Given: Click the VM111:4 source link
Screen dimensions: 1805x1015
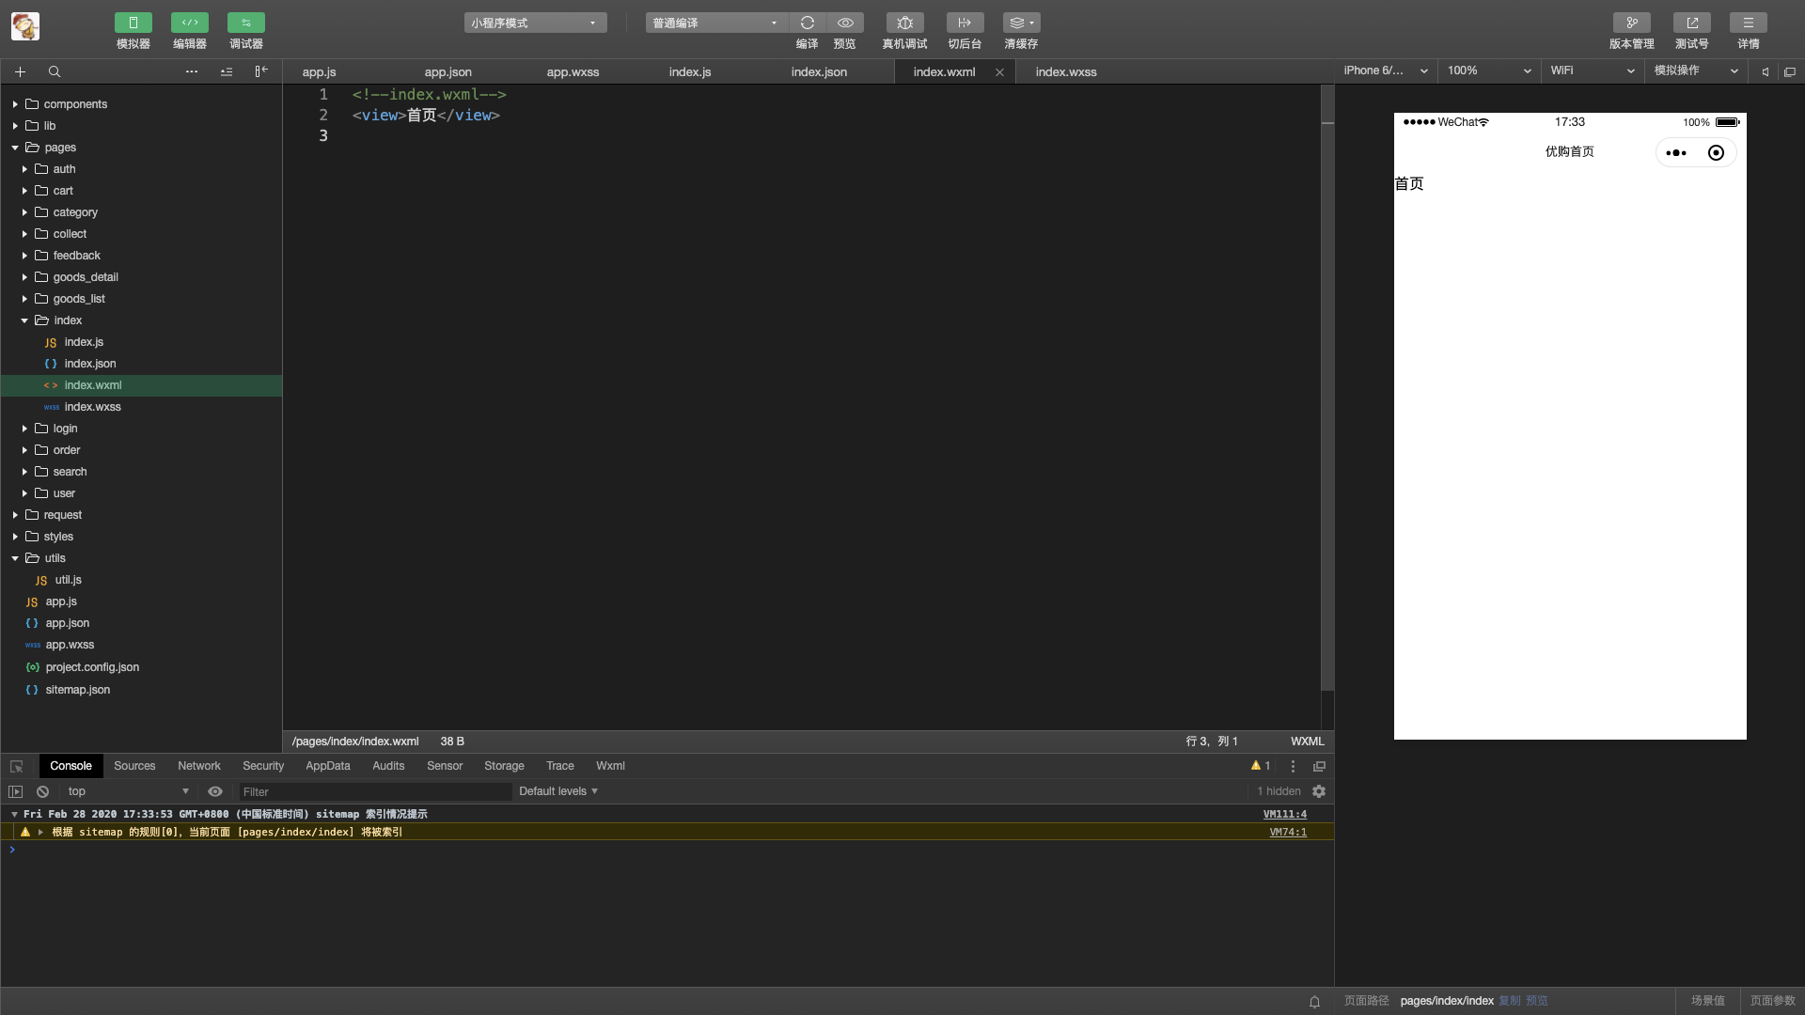Looking at the screenshot, I should tap(1284, 814).
